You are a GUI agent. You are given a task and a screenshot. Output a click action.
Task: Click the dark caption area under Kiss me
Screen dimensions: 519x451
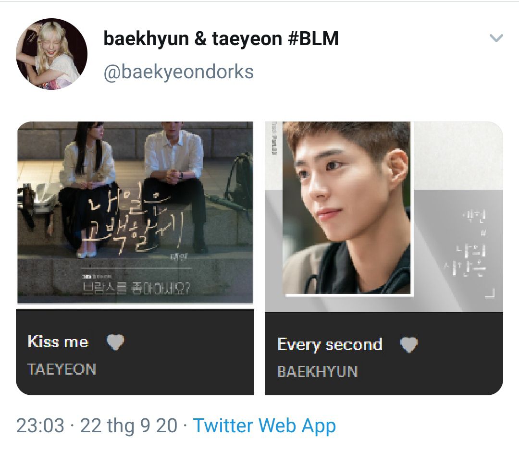tap(135, 352)
